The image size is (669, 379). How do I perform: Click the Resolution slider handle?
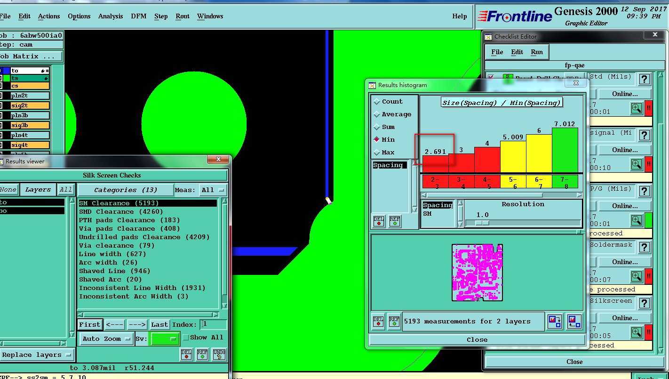(482, 223)
